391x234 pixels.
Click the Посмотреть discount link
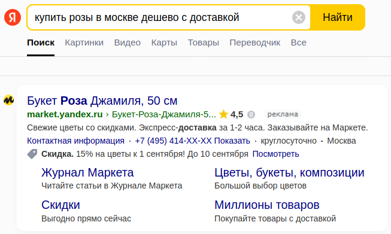coord(276,154)
